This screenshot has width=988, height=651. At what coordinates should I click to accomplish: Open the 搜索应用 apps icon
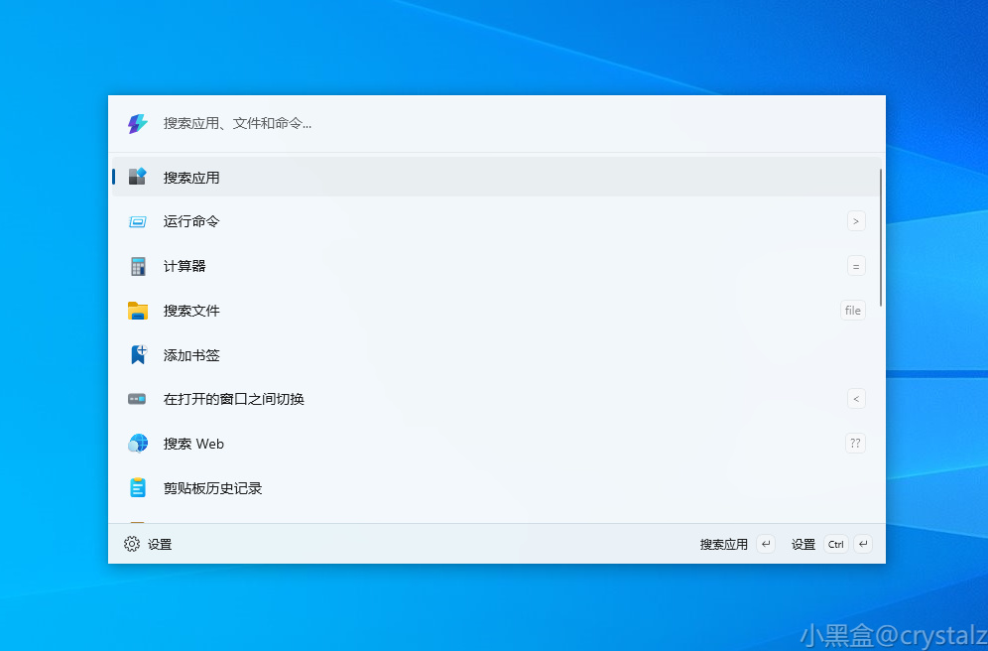pos(137,177)
